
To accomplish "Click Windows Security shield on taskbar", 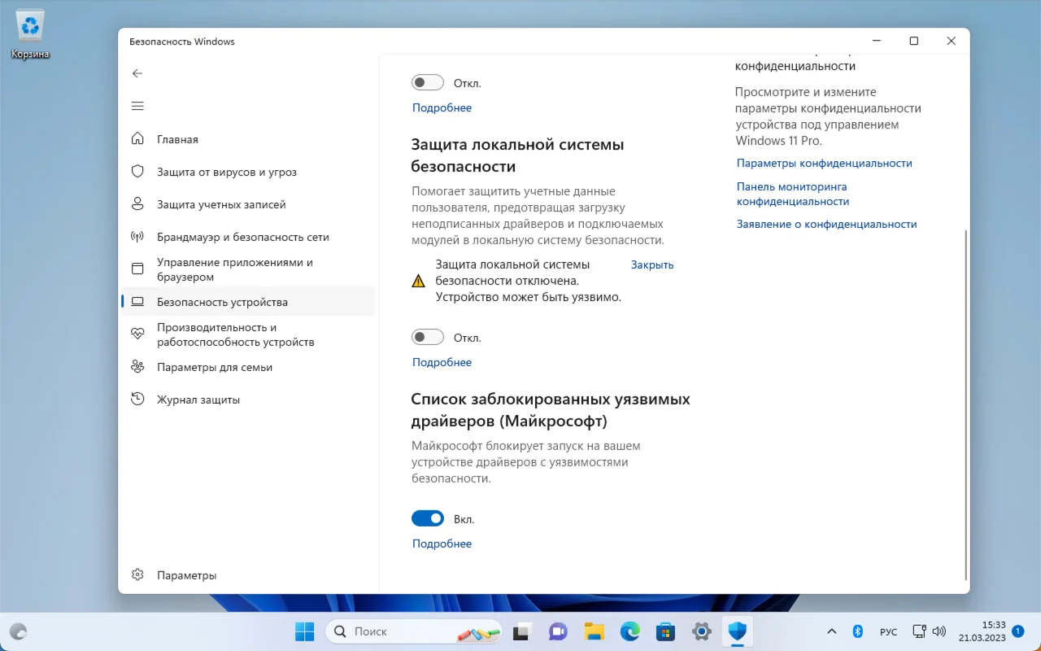I will [x=738, y=631].
